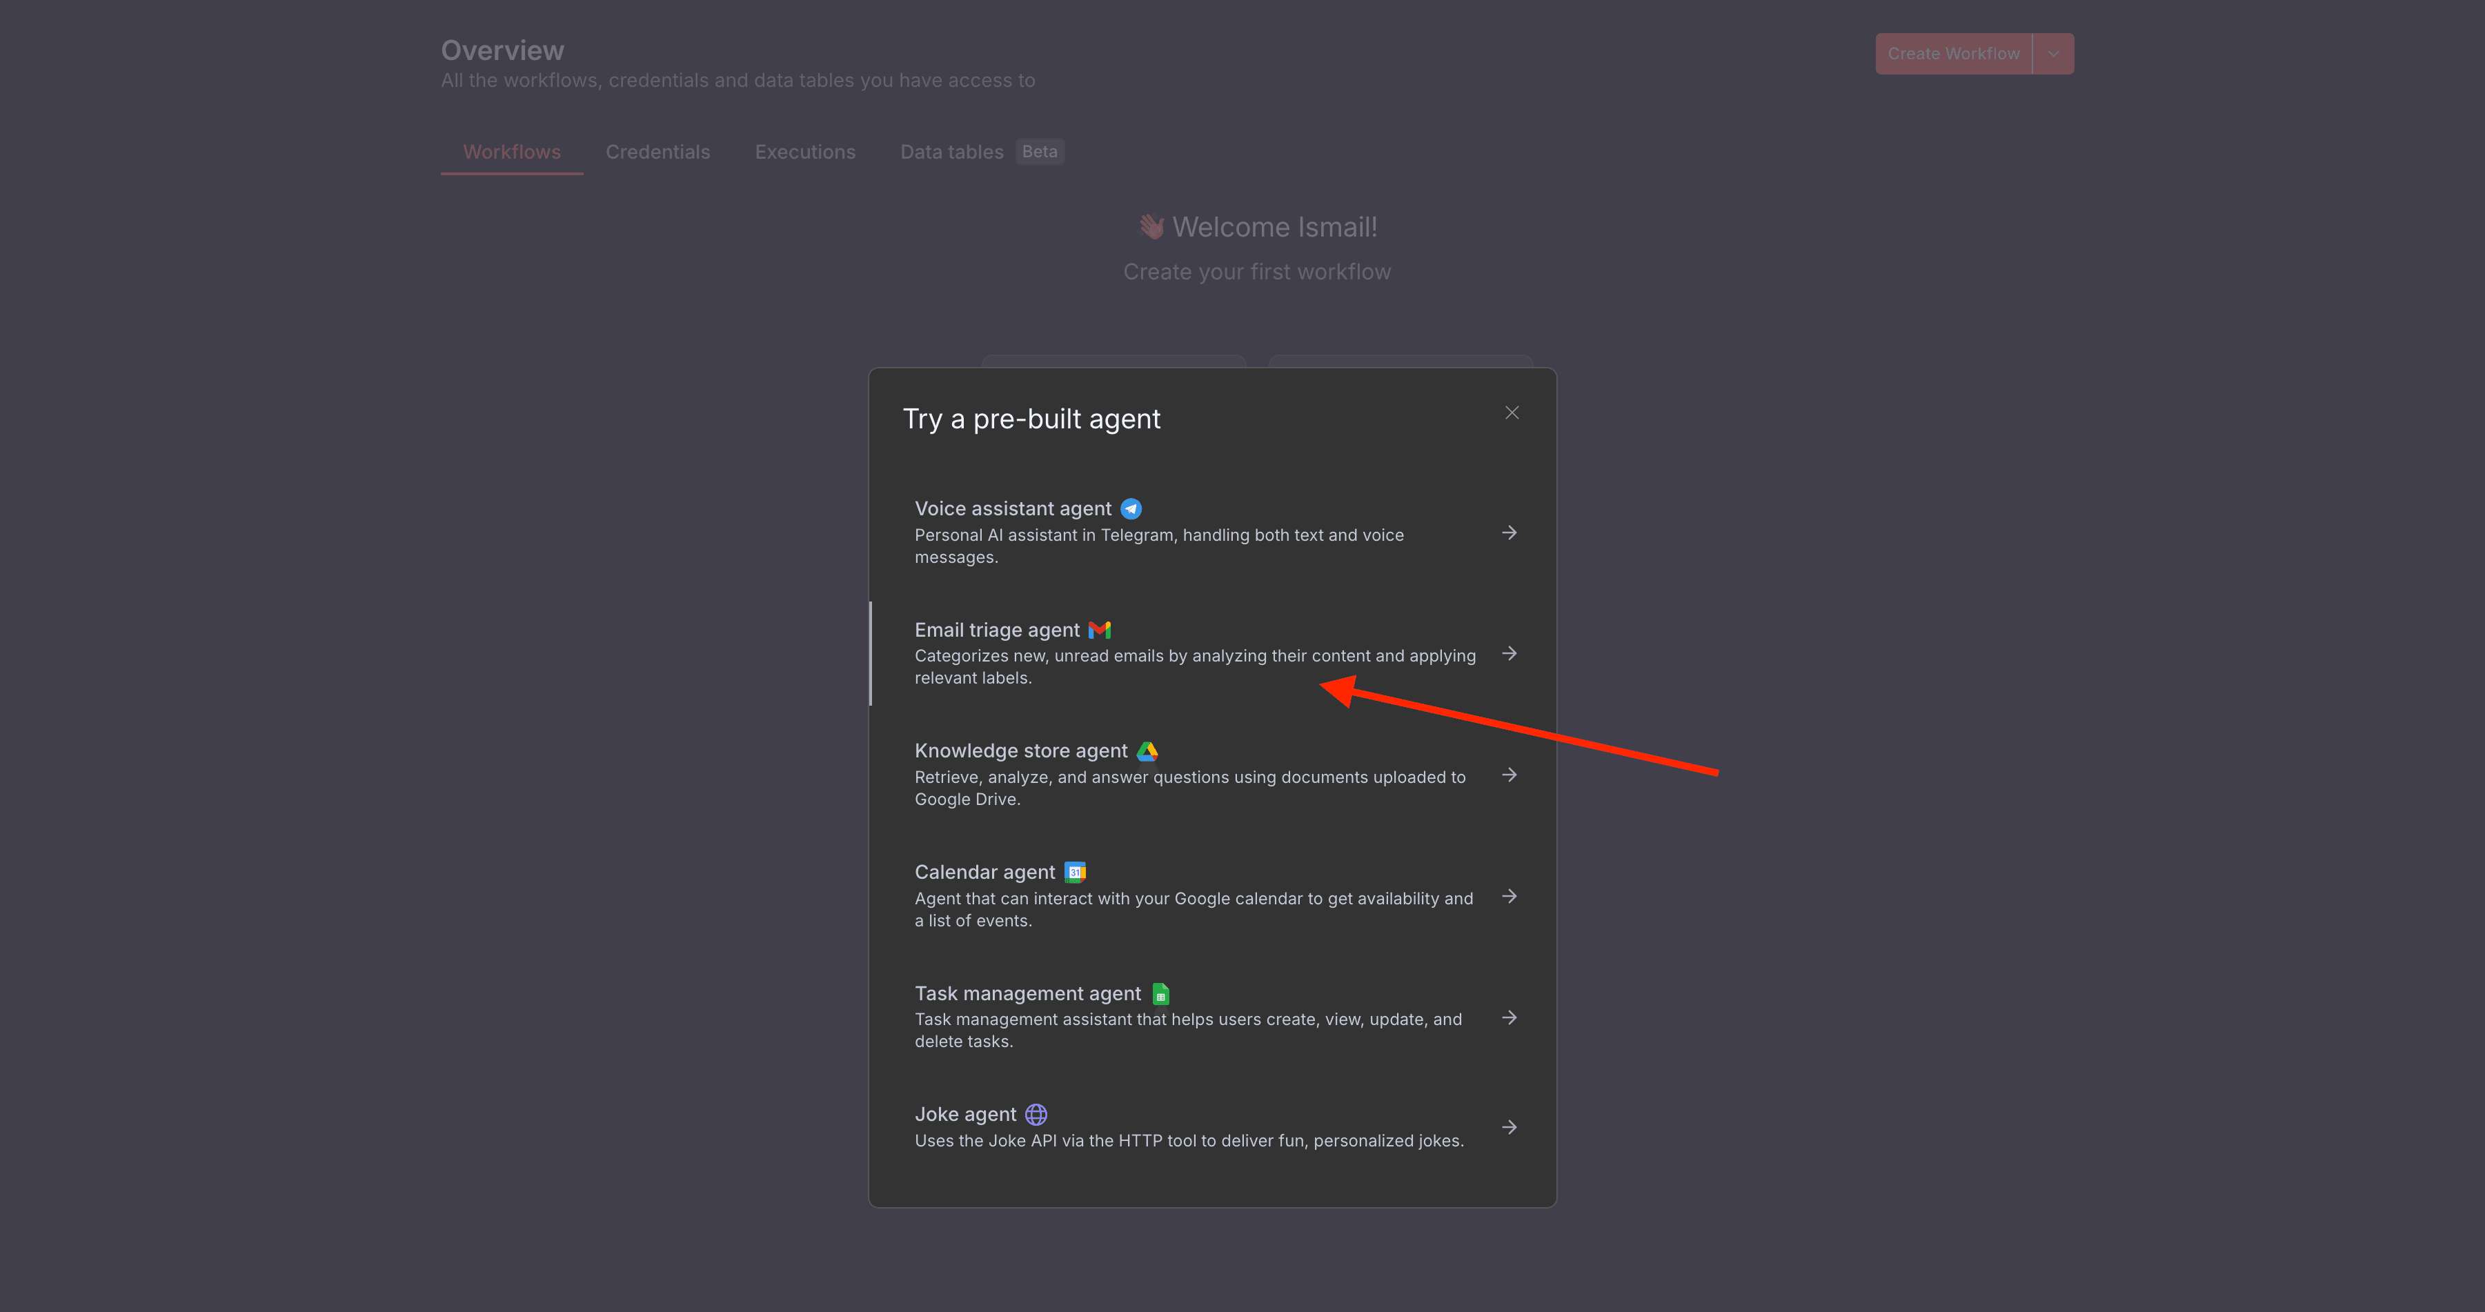Expand the Create Workflow dropdown chevron
This screenshot has width=2485, height=1312.
2053,53
